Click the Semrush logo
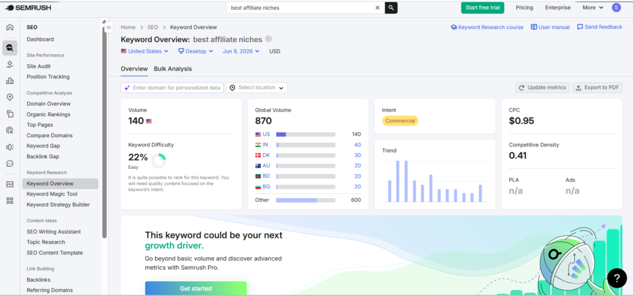Viewport: 633px width, 296px height. coord(28,7)
